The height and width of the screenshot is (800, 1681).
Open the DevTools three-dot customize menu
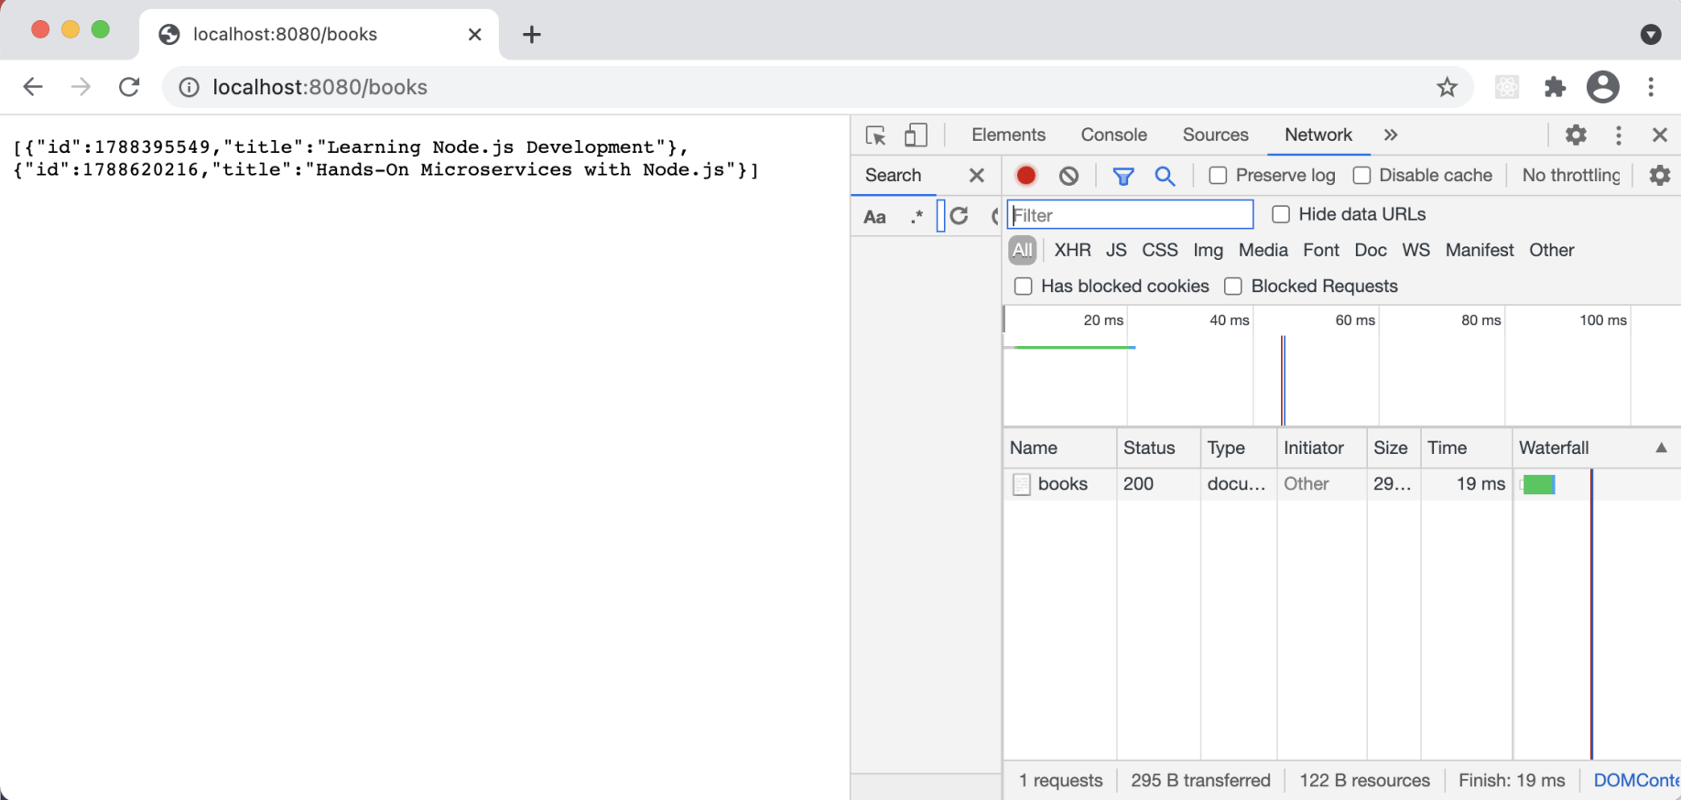point(1618,135)
